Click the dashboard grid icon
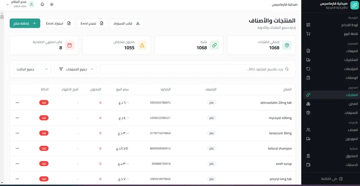The height and width of the screenshot is (186, 360). point(308,25)
